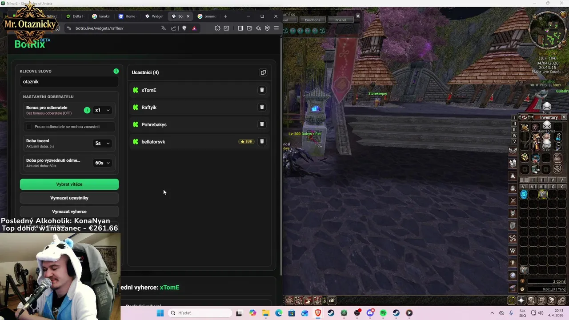The width and height of the screenshot is (569, 320).
Task: Copy the Ucastnici participant list
Action: (x=263, y=72)
